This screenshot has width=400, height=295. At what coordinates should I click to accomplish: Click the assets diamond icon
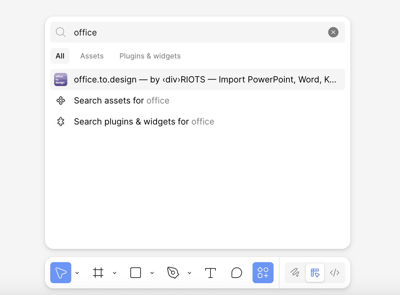click(61, 101)
